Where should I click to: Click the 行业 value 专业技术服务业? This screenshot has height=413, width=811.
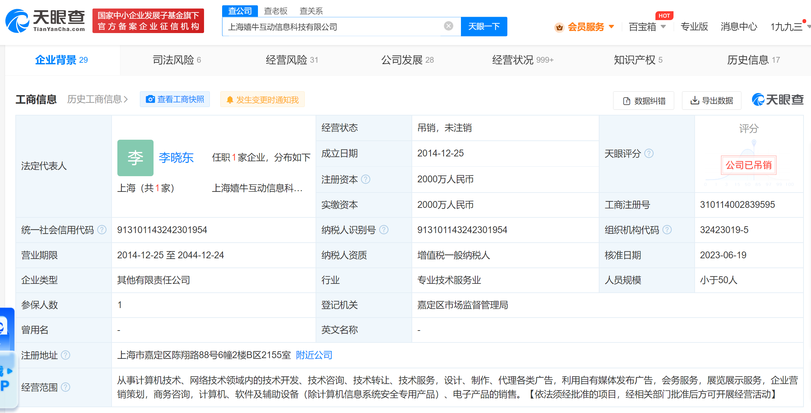click(x=449, y=280)
